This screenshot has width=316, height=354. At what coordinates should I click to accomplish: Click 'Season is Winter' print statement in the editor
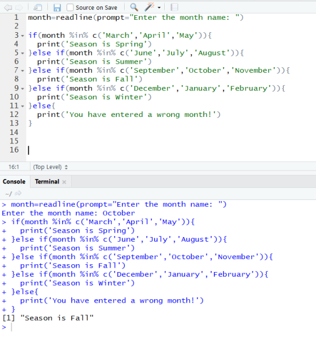(94, 97)
